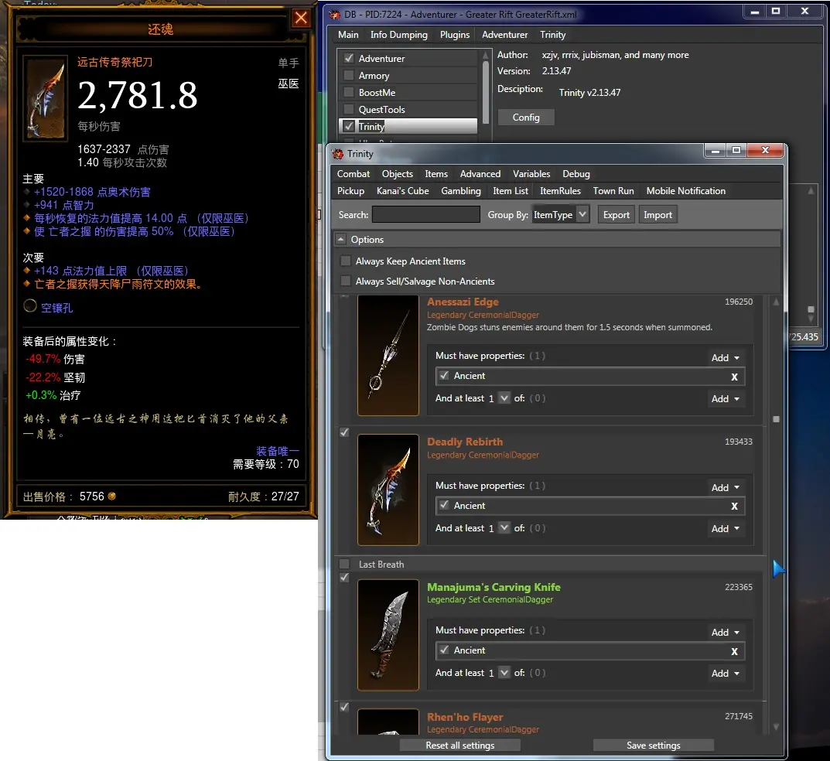Select the Anessazi Edge item thumbnail
The width and height of the screenshot is (830, 761).
coord(388,355)
